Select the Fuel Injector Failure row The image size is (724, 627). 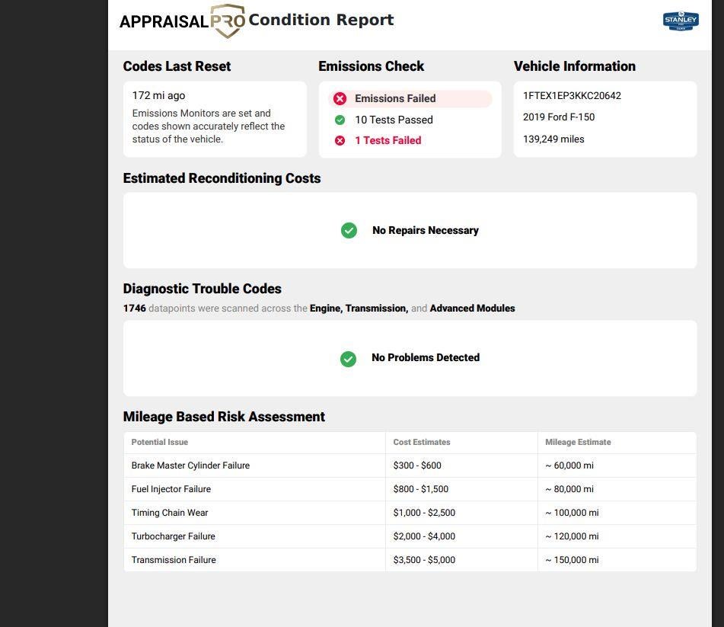(x=410, y=489)
